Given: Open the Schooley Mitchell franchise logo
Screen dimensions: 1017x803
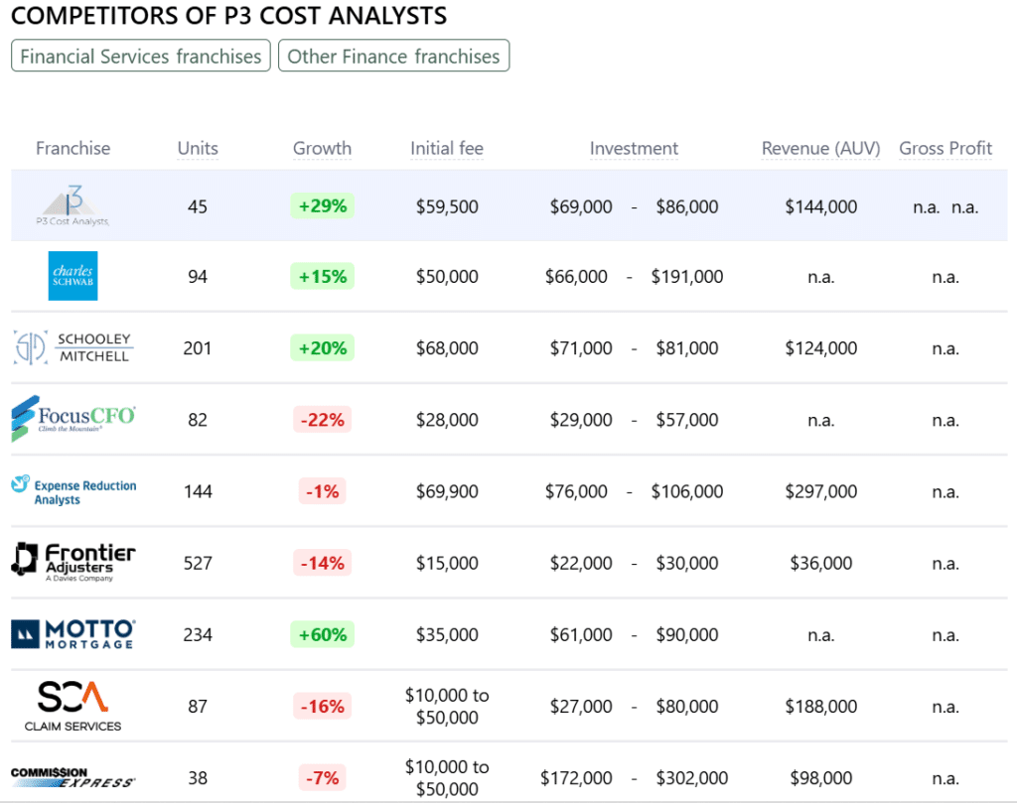Looking at the screenshot, I should [x=73, y=348].
